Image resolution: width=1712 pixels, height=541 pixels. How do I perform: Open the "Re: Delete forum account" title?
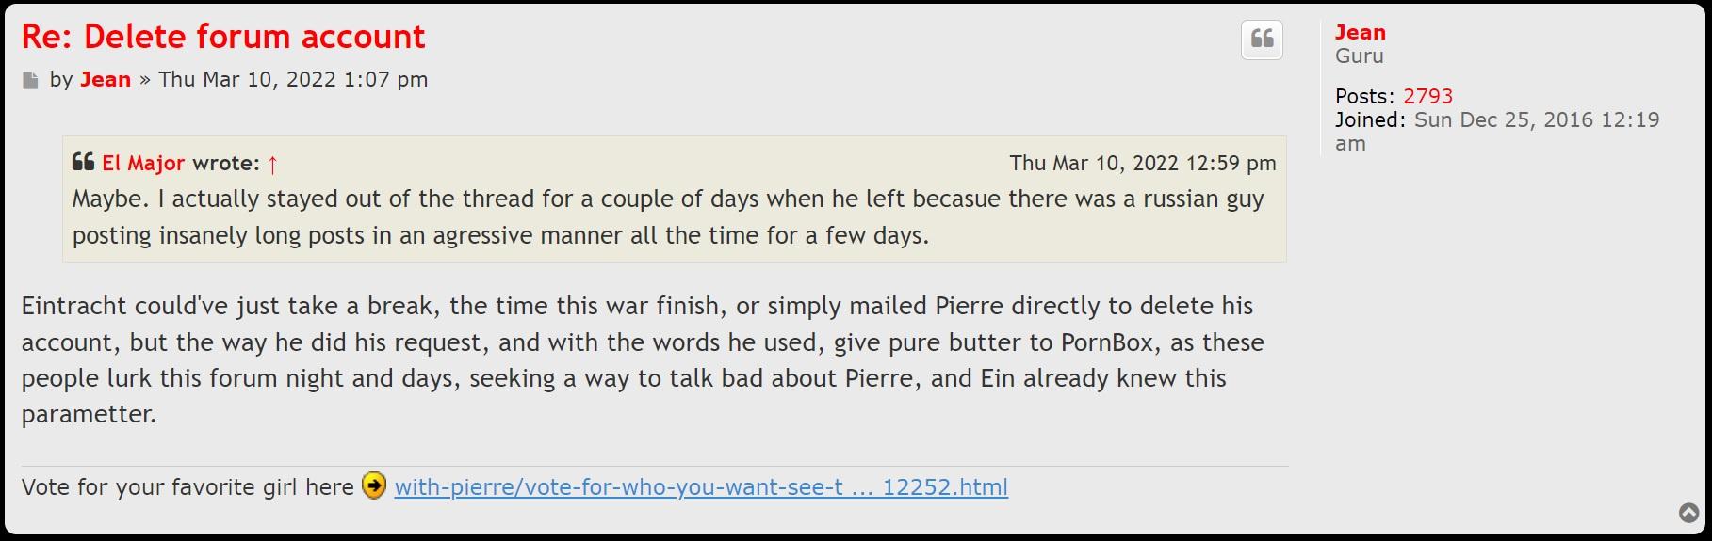[223, 37]
